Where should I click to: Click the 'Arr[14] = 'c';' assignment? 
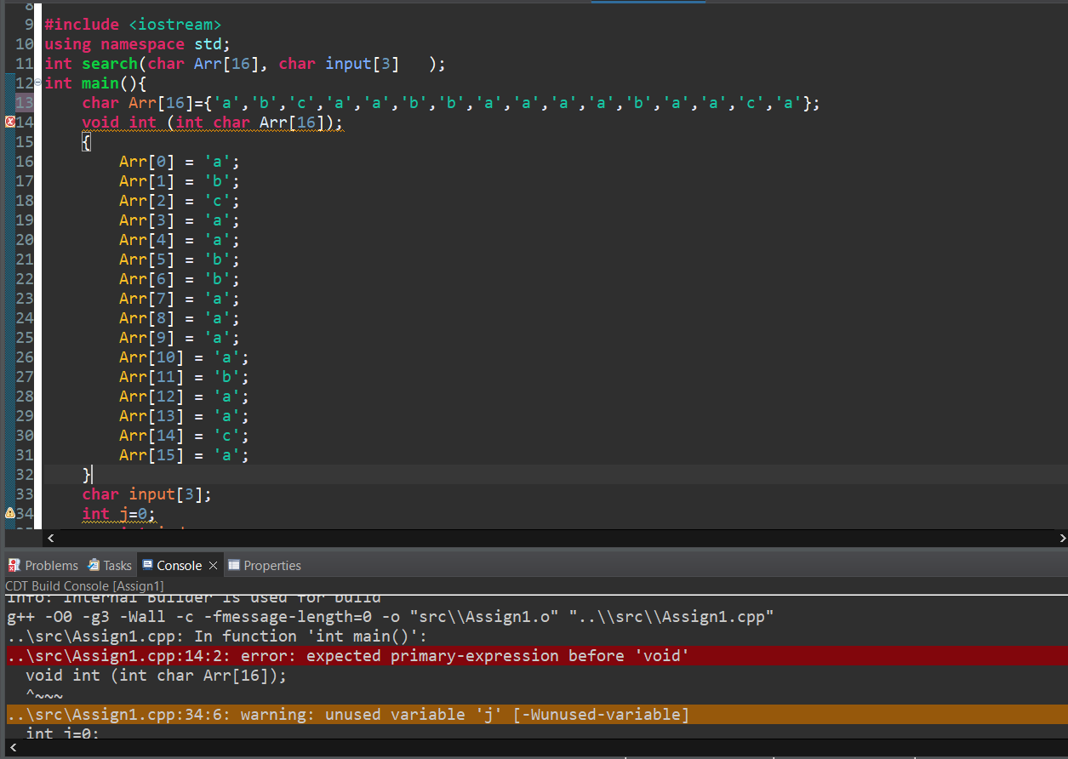184,436
